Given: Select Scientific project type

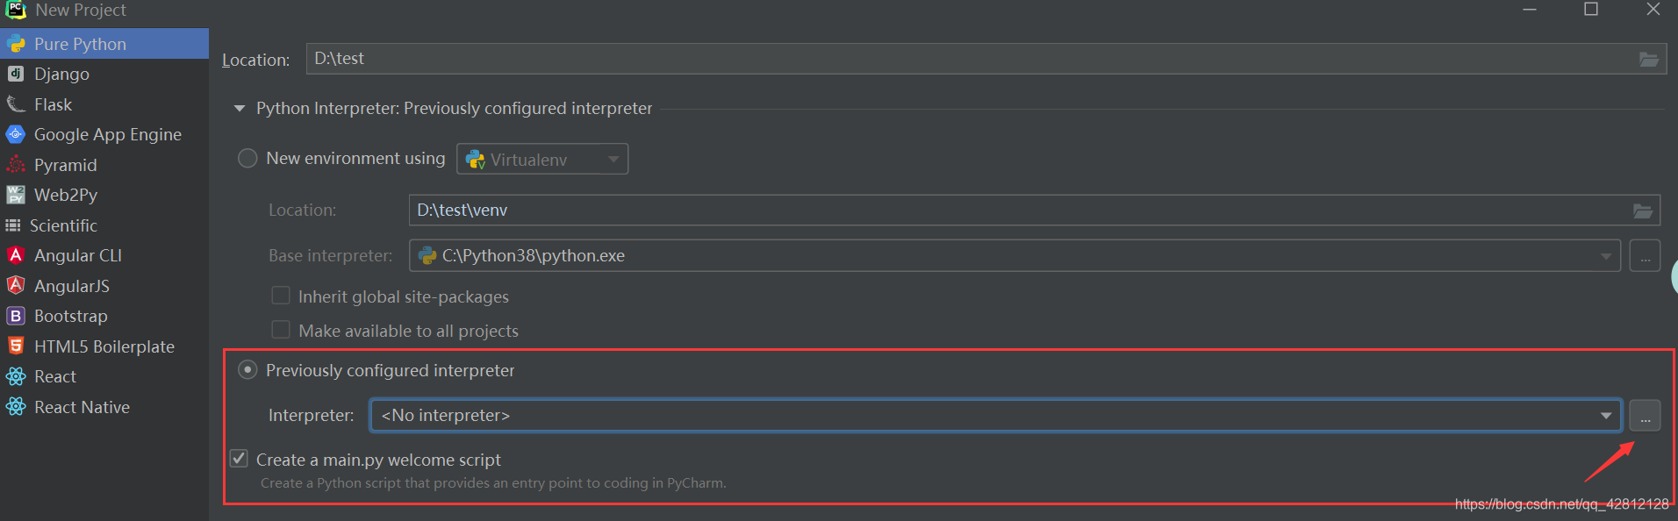Looking at the screenshot, I should 104,225.
